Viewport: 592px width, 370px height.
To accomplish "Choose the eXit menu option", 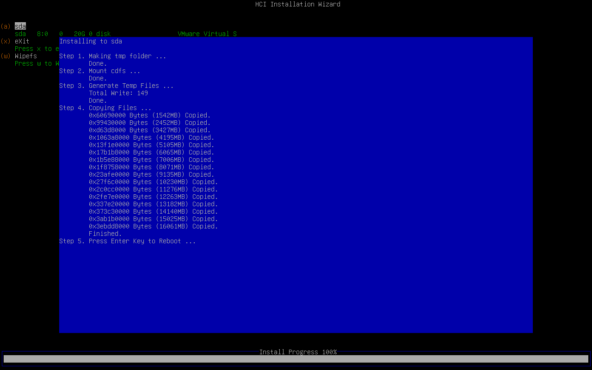I will click(x=22, y=41).
